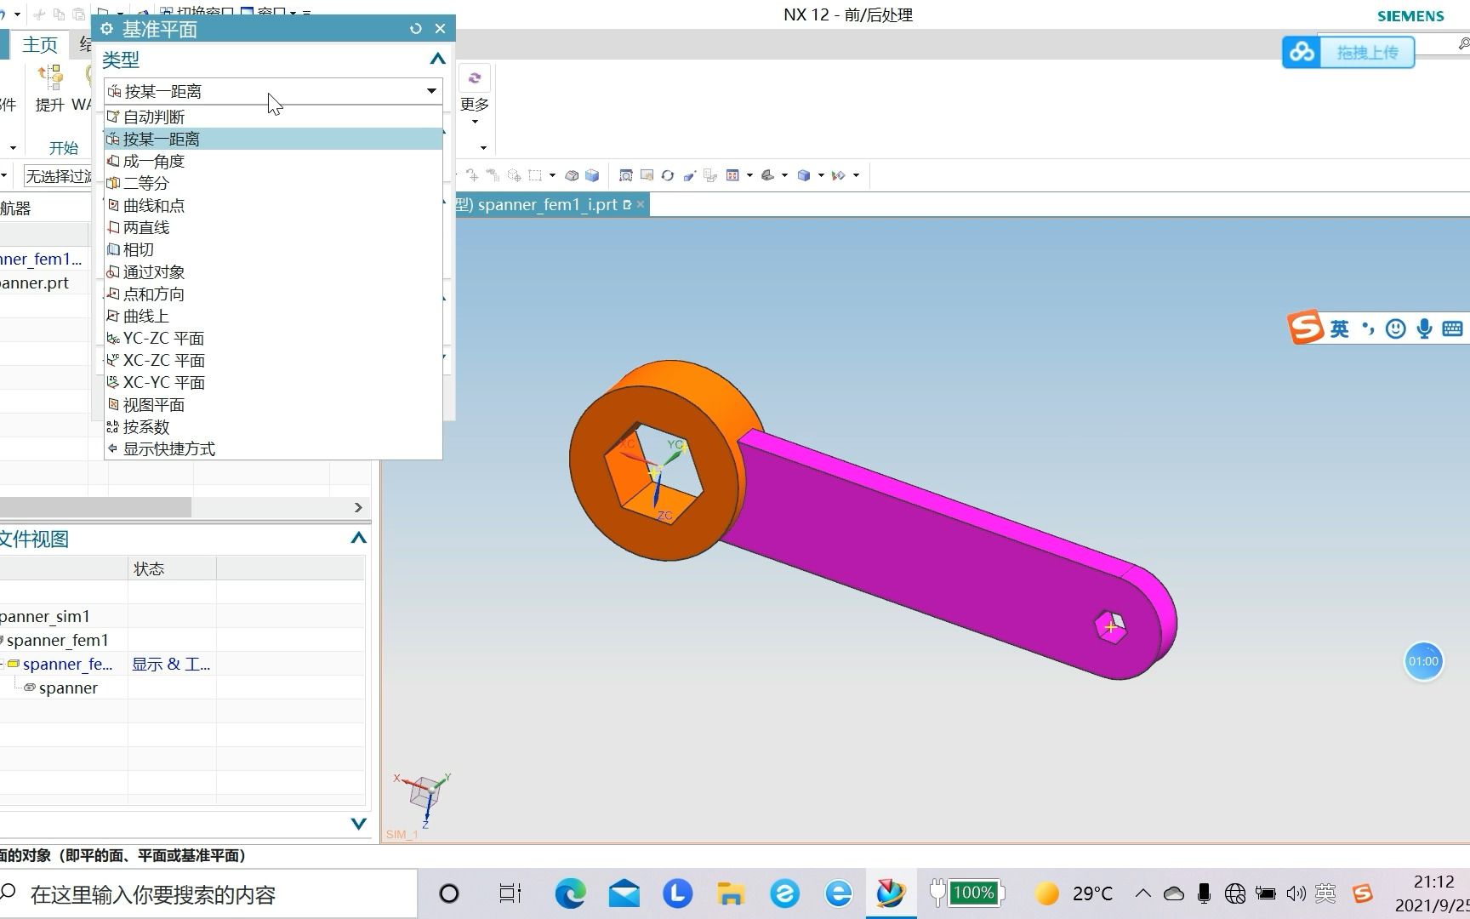Screen dimensions: 1470x919
Task: Open Microsoft Edge from taskbar
Action: click(570, 893)
